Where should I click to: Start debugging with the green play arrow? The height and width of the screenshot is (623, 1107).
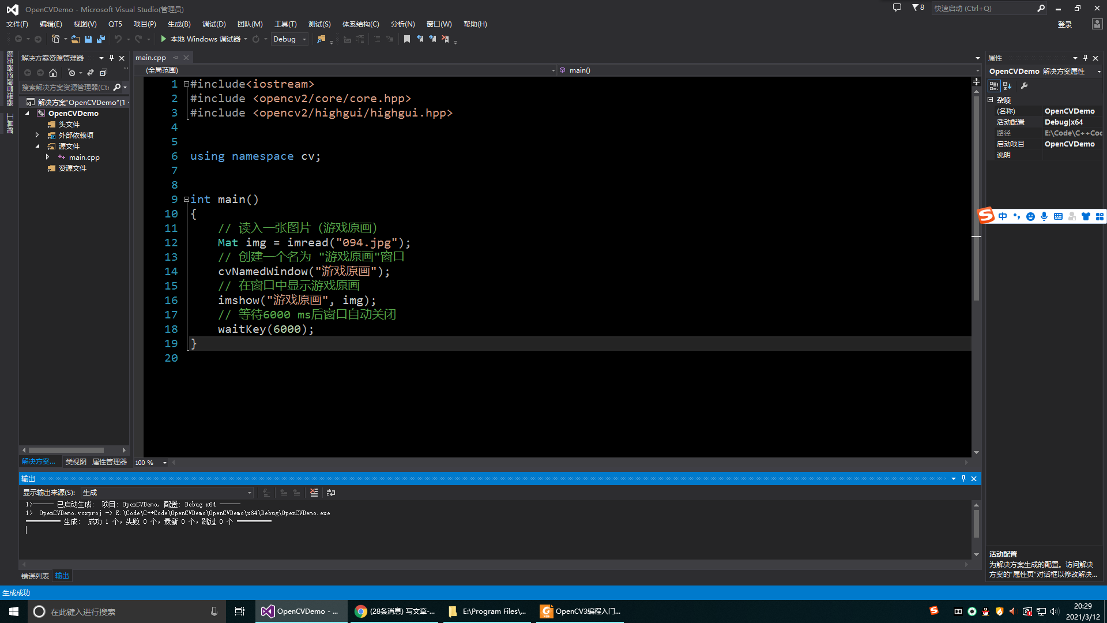click(164, 39)
